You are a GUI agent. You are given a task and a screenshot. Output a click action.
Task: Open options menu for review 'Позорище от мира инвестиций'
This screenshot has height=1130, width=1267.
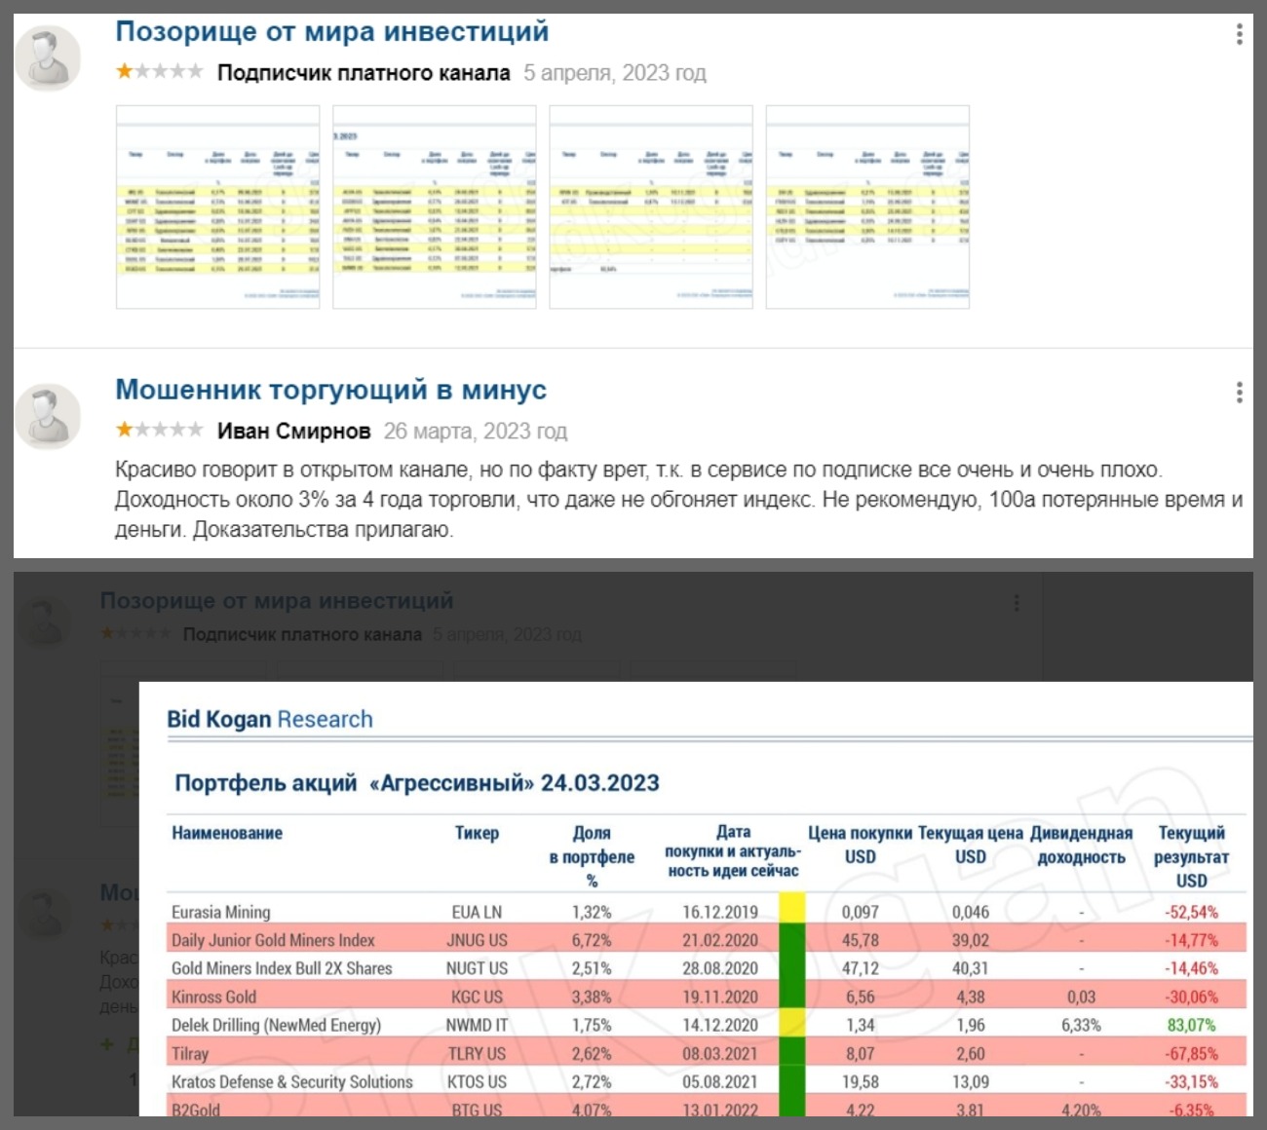[x=1239, y=34]
